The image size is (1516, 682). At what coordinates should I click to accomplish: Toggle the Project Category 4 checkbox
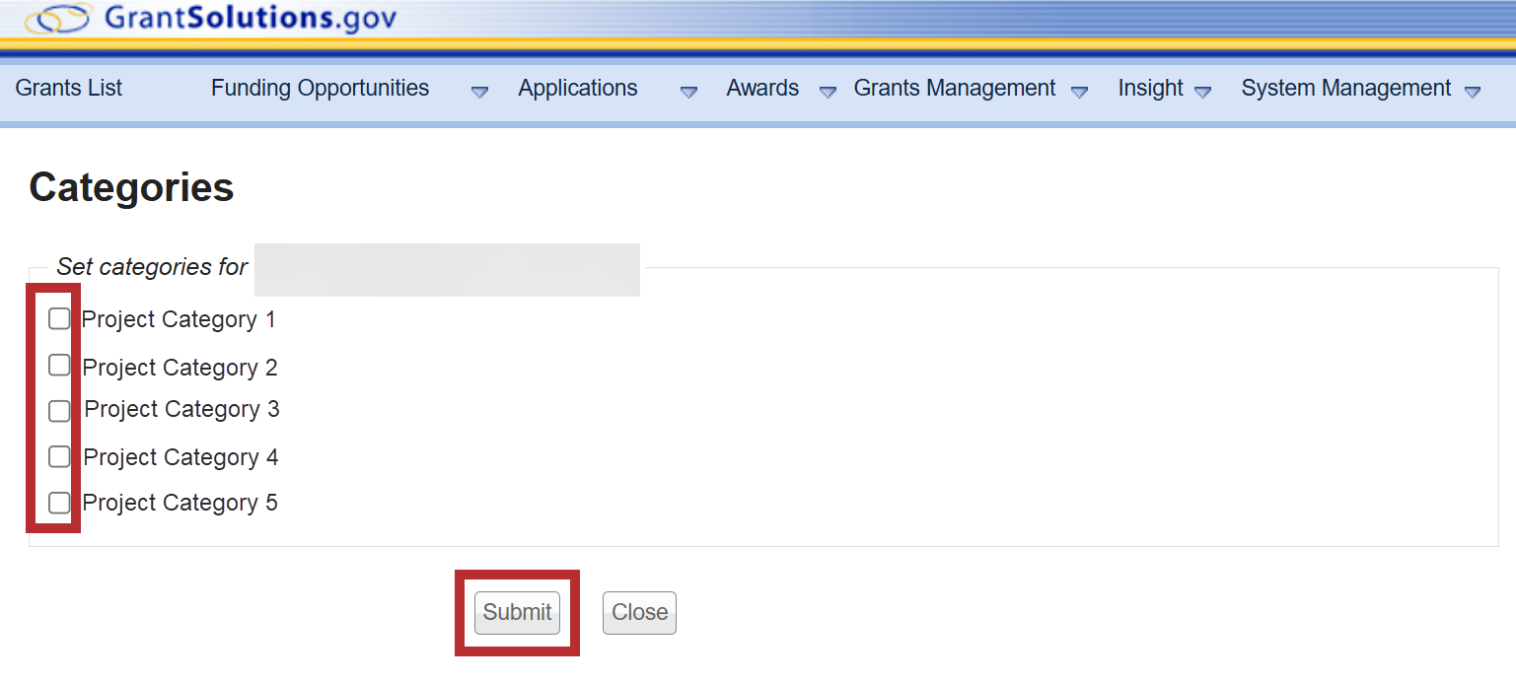click(x=59, y=456)
